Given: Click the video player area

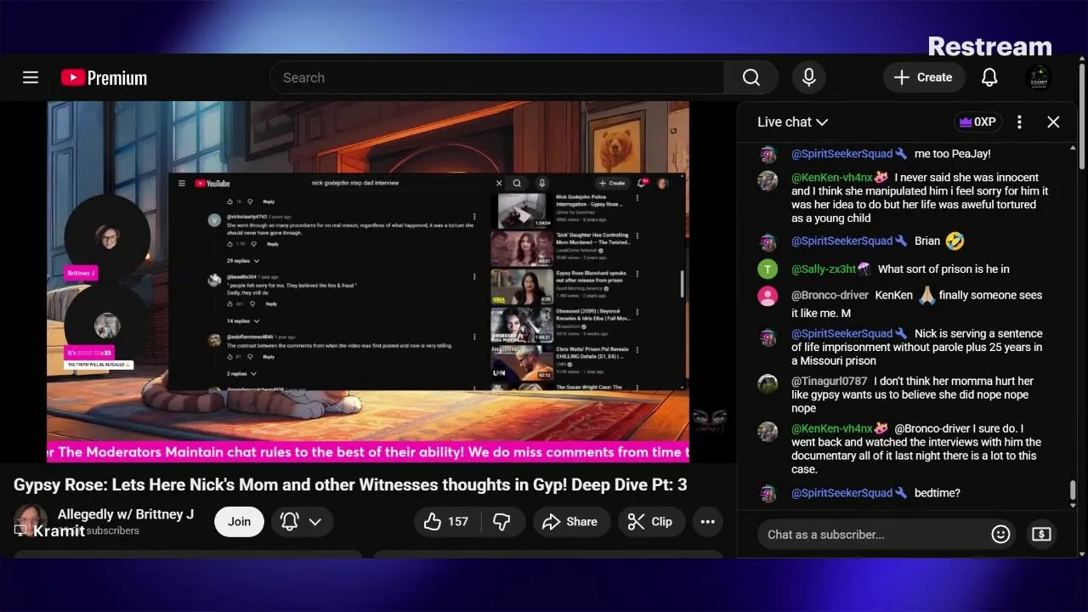Looking at the screenshot, I should [368, 281].
